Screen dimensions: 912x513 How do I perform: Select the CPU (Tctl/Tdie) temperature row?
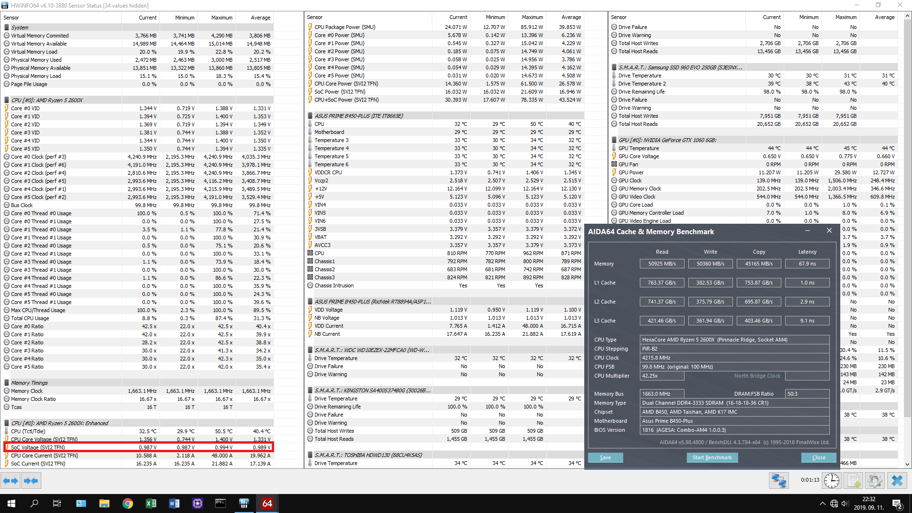[x=137, y=431]
